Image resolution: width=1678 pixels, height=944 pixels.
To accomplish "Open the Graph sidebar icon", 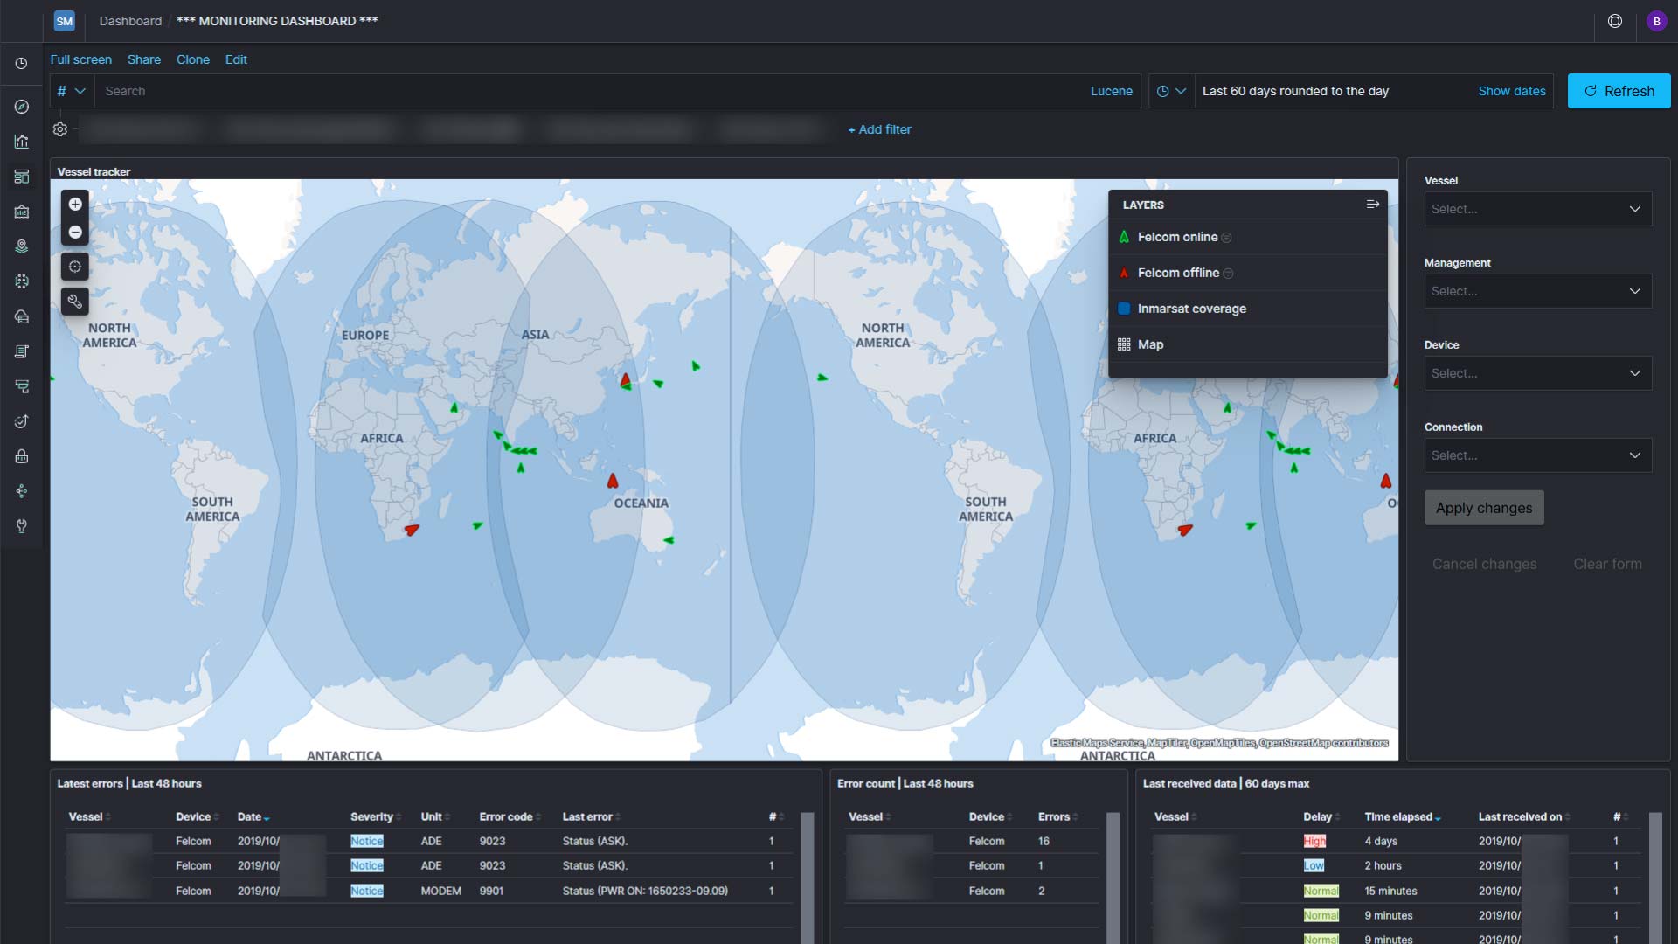I will pos(21,491).
